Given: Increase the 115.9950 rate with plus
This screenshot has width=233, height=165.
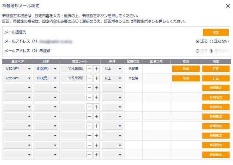Looking at the screenshot, I should click(96, 78).
